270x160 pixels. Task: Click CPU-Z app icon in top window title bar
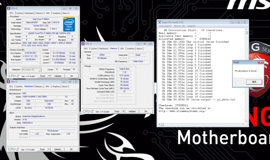[x=9, y=8]
